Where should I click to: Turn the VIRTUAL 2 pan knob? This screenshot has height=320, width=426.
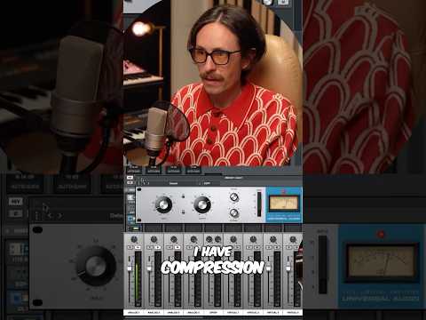(x=253, y=239)
